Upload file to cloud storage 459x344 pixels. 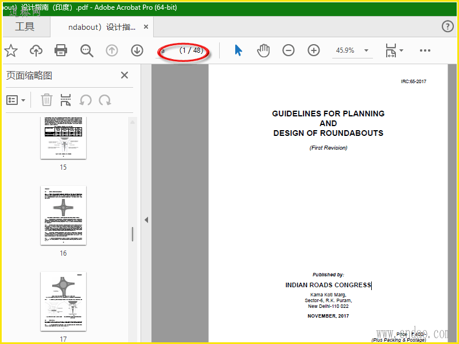tap(36, 50)
